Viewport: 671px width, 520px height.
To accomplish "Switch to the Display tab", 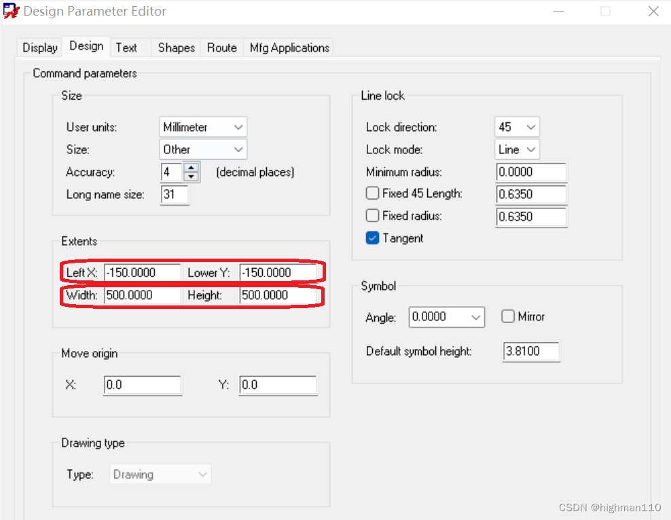I will click(x=40, y=48).
